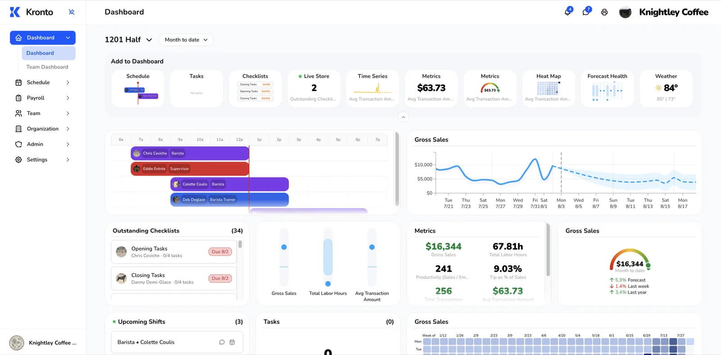721x355 pixels.
Task: Click the 67.81h Total Labor Hours value
Action: [x=508, y=246]
